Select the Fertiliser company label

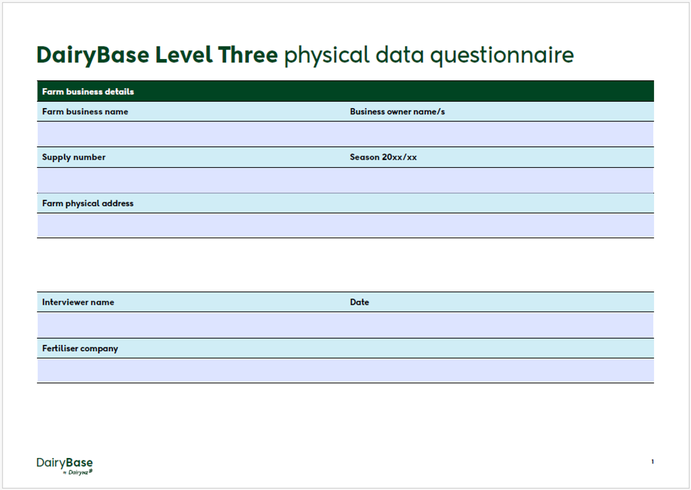pyautogui.click(x=79, y=348)
